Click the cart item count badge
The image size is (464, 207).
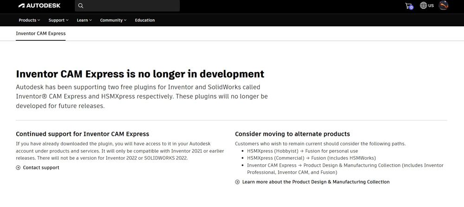pyautogui.click(x=412, y=8)
